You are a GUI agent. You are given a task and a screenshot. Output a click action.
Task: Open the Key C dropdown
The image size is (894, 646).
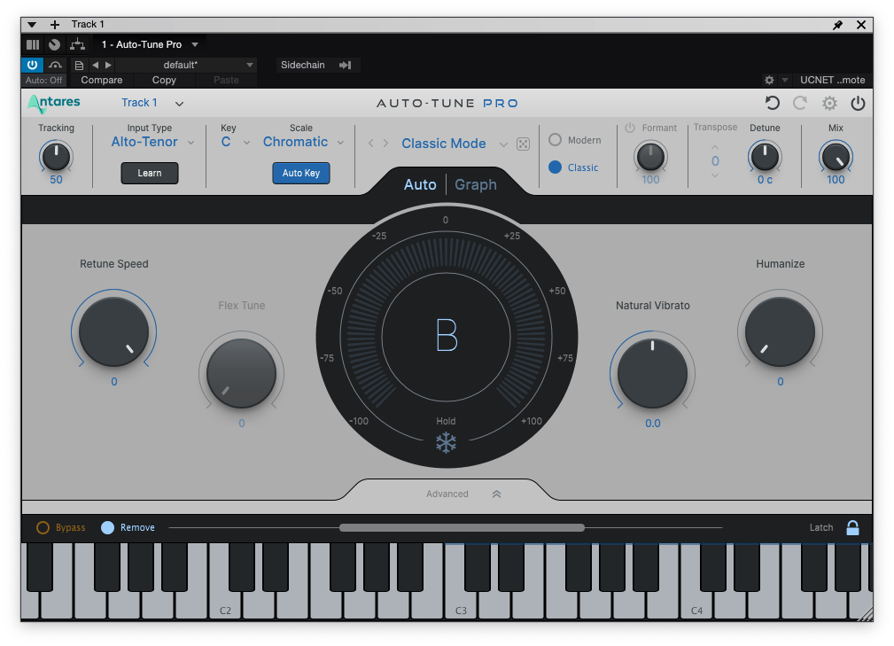point(246,143)
